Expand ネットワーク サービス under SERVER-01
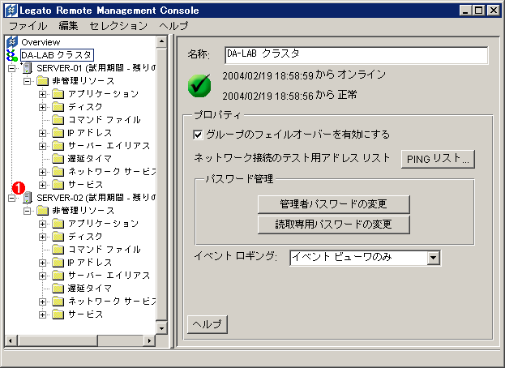505x368 pixels. pos(42,172)
